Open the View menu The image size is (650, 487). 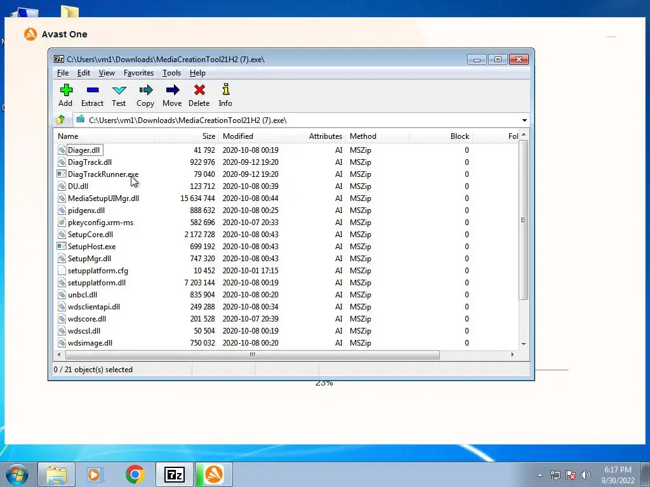click(x=107, y=73)
